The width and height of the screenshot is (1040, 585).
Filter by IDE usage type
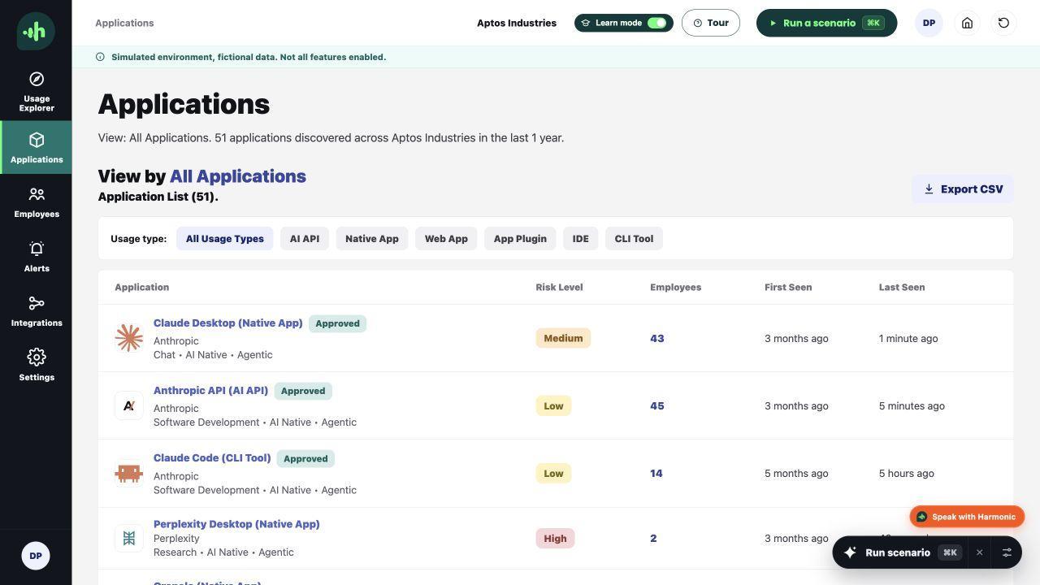coord(581,239)
